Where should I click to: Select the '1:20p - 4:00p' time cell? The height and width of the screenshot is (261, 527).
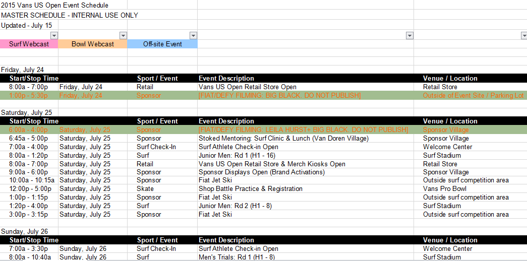[x=29, y=206]
